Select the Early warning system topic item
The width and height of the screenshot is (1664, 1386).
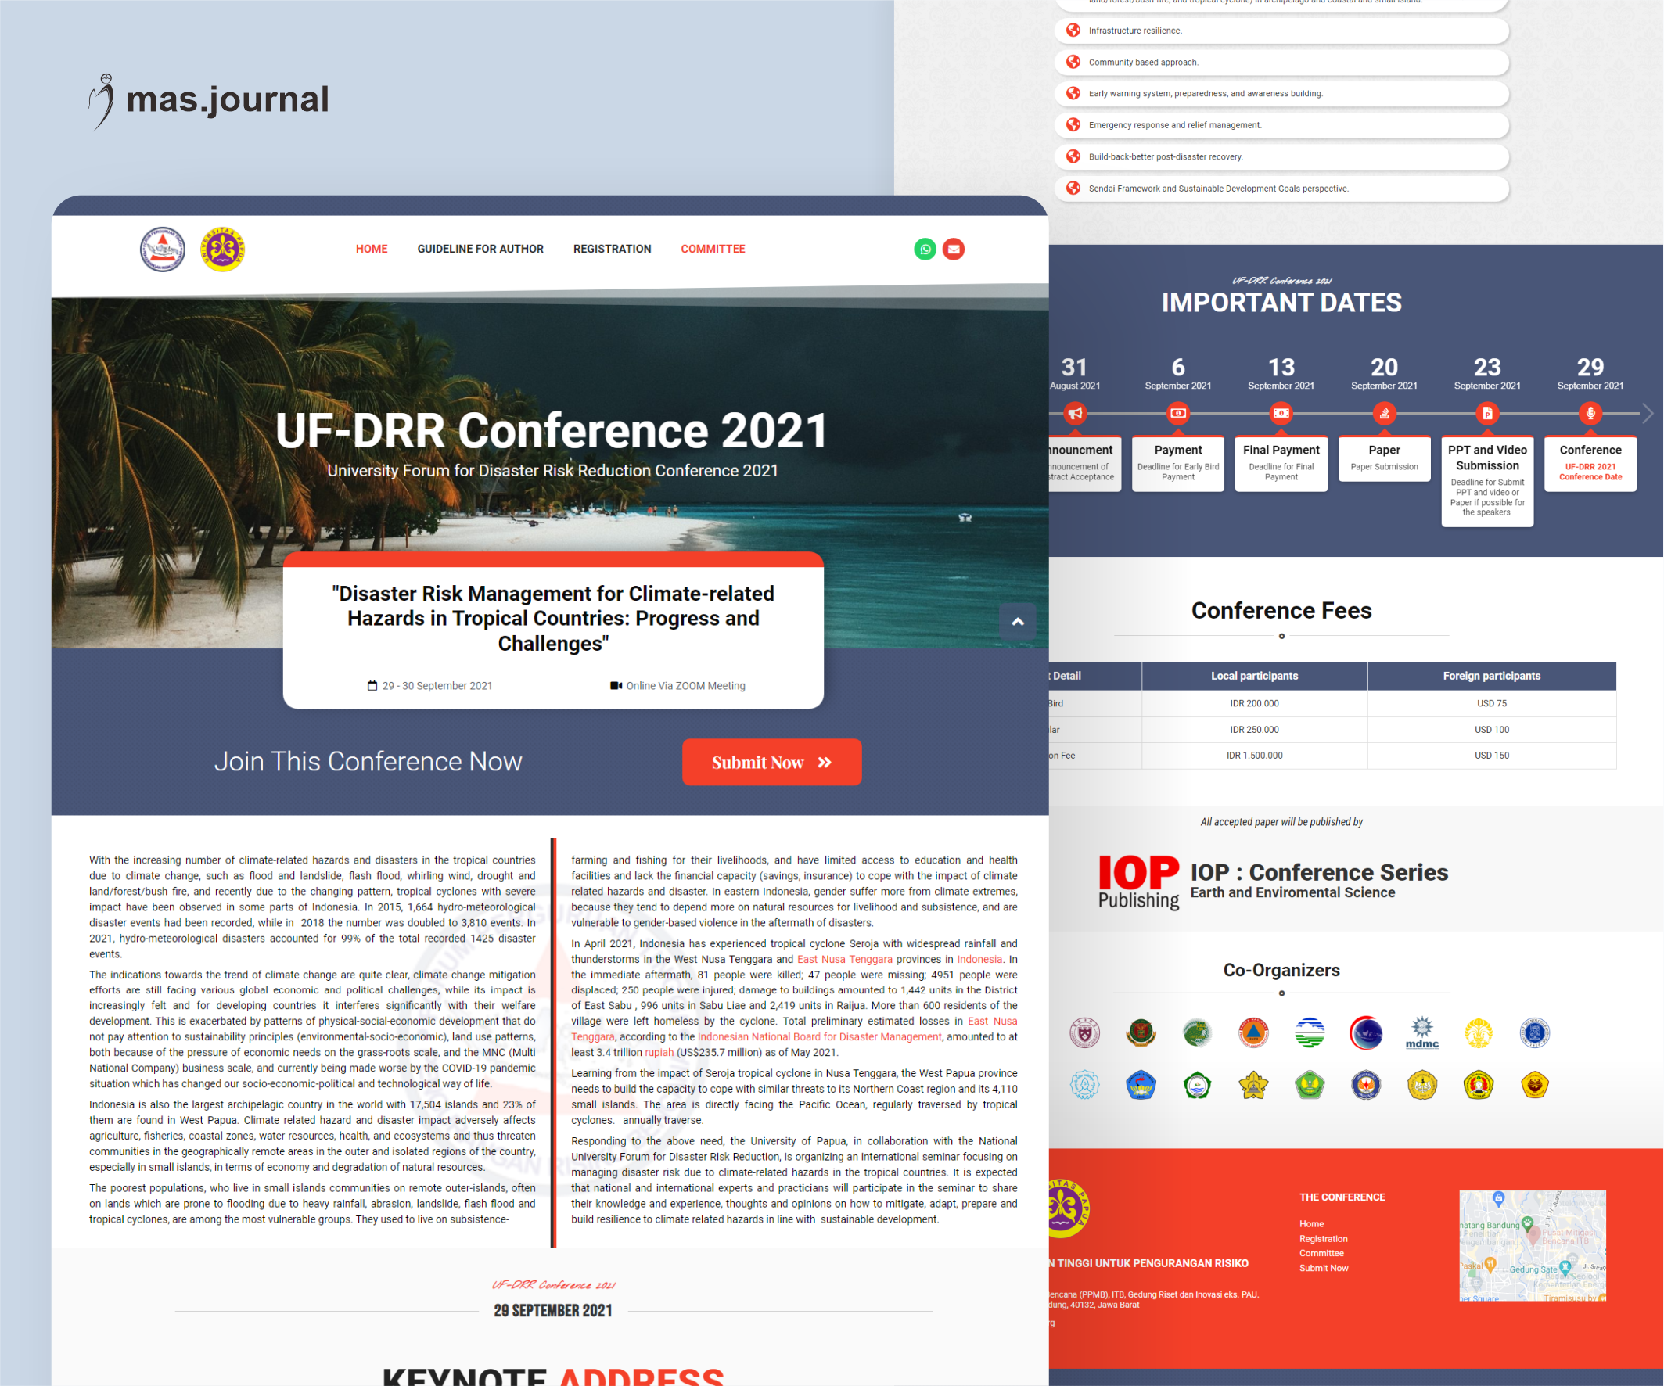(1281, 93)
